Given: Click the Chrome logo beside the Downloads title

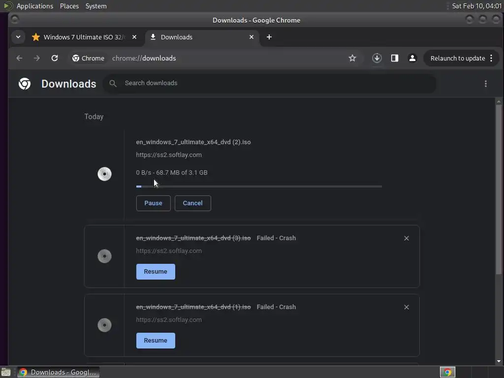Looking at the screenshot, I should tap(25, 84).
